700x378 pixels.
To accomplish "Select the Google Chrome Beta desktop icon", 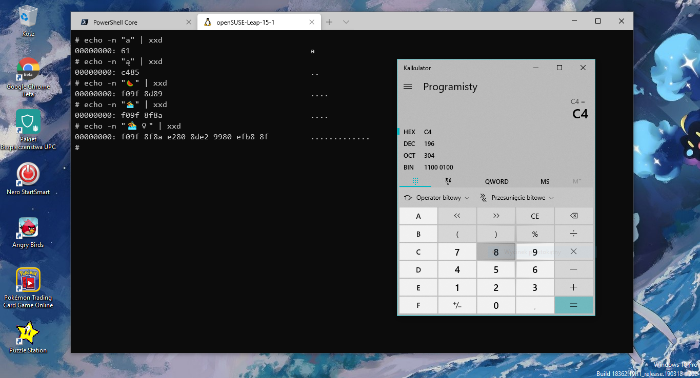I will pyautogui.click(x=28, y=77).
